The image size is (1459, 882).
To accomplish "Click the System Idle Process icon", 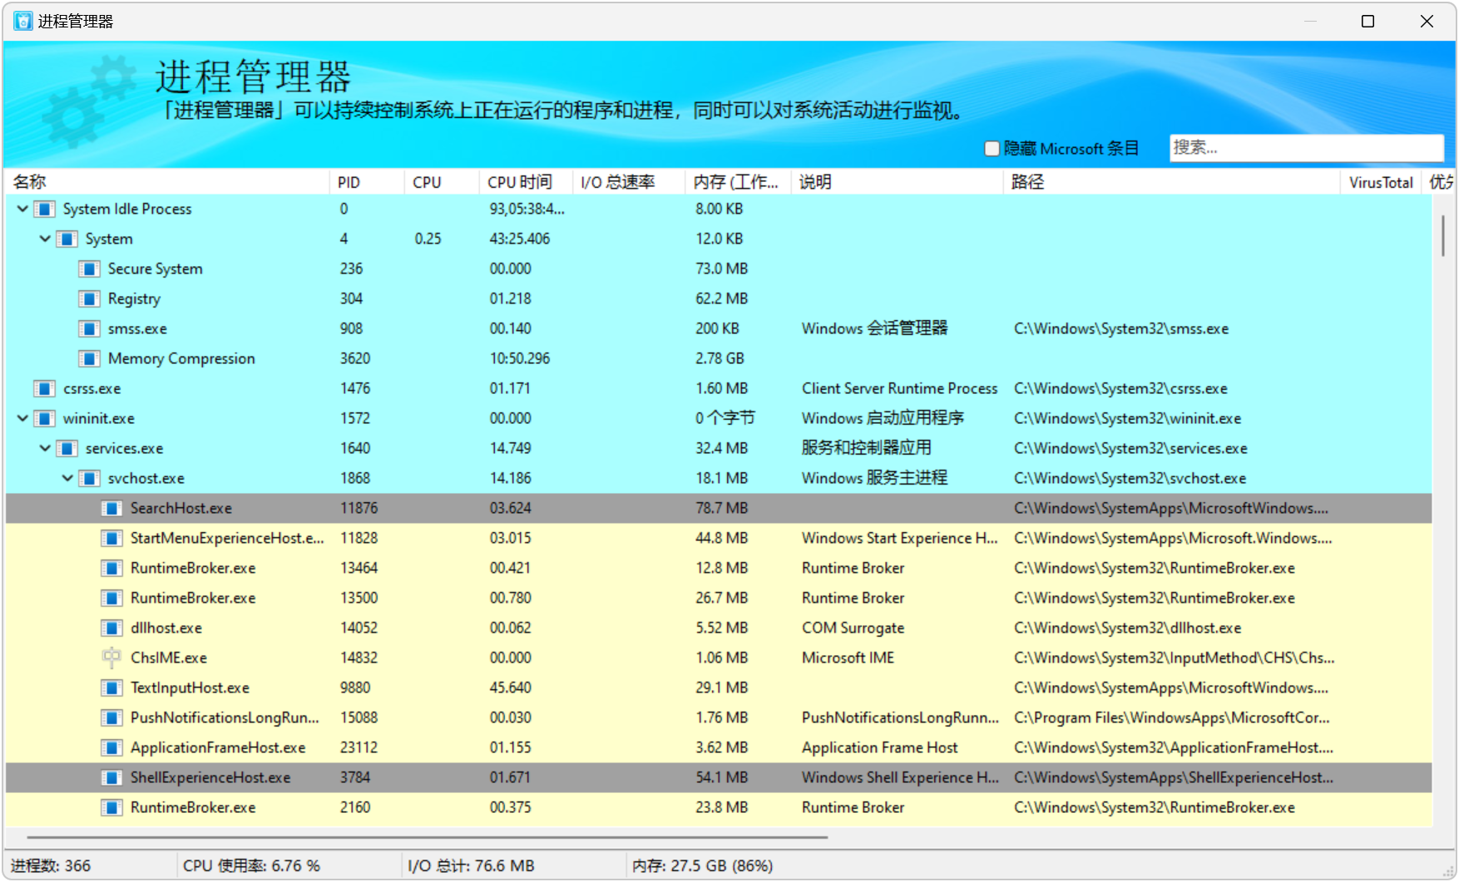I will click(x=45, y=209).
